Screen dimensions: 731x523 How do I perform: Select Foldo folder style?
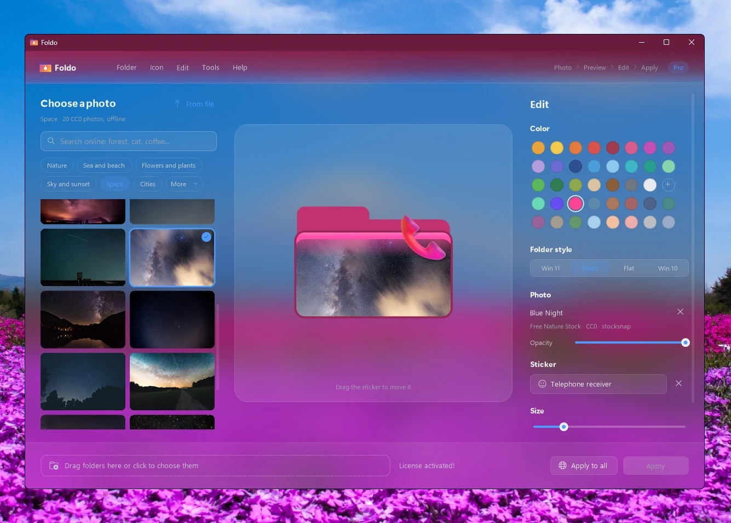point(590,269)
